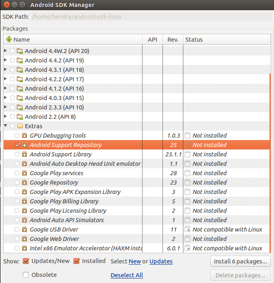Image resolution: width=274 pixels, height=283 pixels.
Task: Click the Android 2.2 (API 8) folder icon
Action: click(20, 117)
